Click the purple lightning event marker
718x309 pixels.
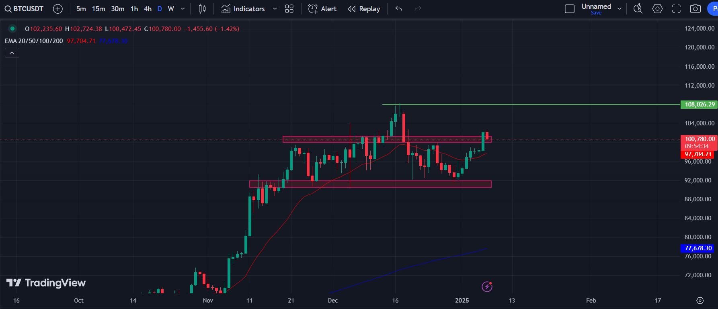coord(487,286)
